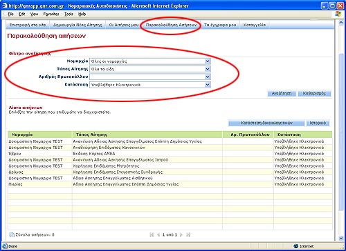This screenshot has height=251, width=346.
Task: Open Δημιουργία Νέας Αίτησης tab
Action: pyautogui.click(x=78, y=25)
